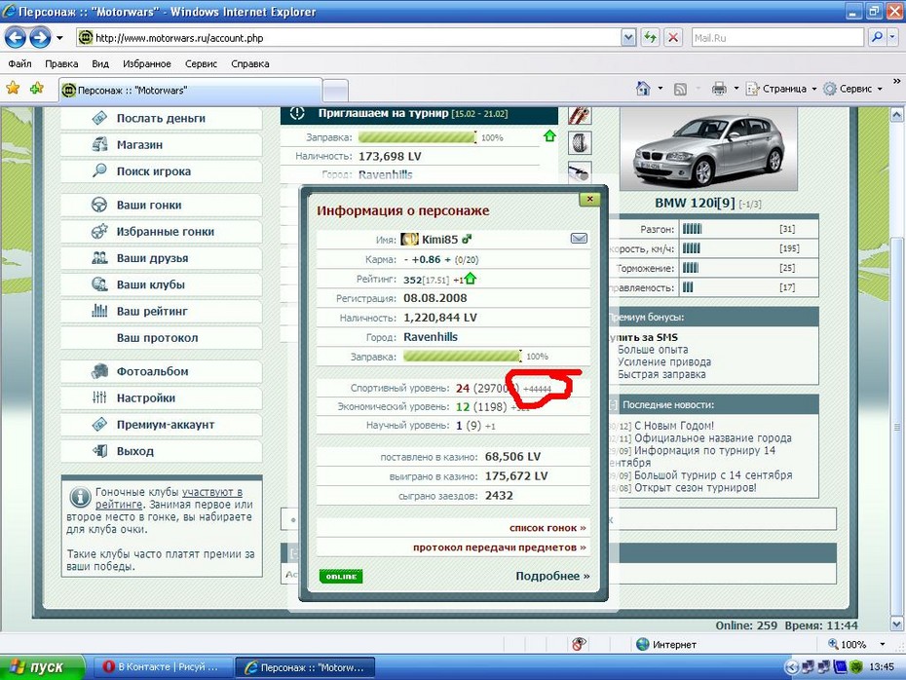
Task: Open the Магазин sidebar item
Action: (x=161, y=144)
